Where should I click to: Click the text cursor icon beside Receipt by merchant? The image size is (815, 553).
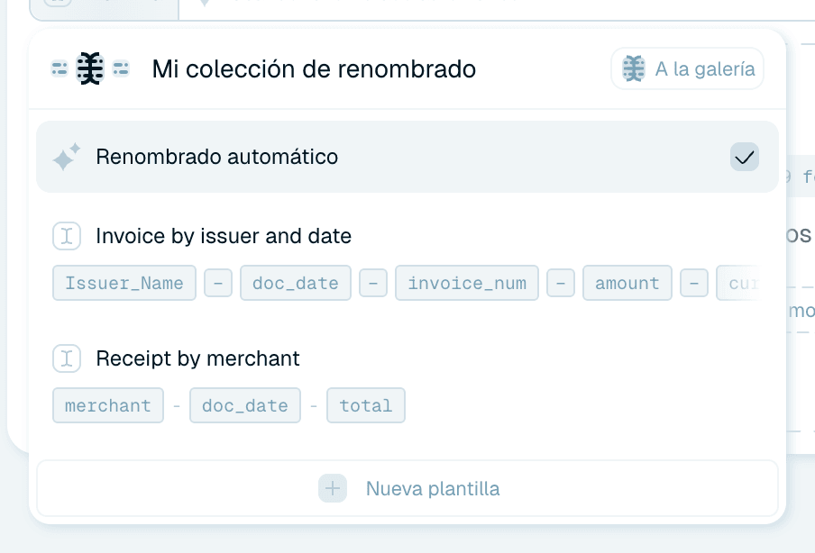click(67, 358)
